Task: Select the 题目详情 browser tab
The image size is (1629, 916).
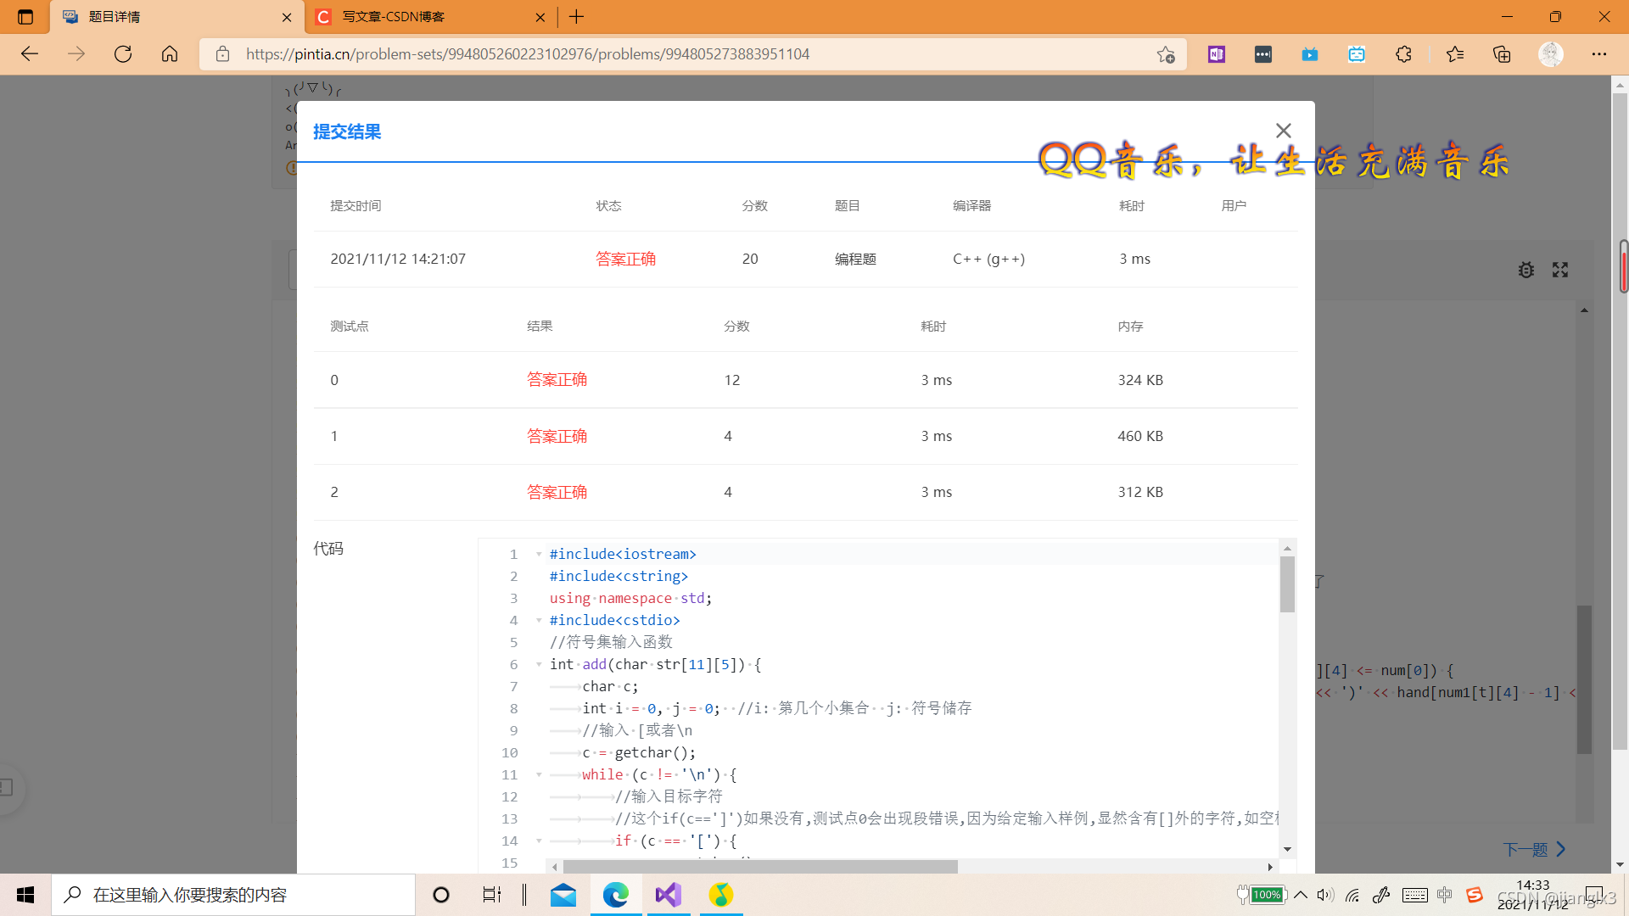Action: (x=170, y=17)
